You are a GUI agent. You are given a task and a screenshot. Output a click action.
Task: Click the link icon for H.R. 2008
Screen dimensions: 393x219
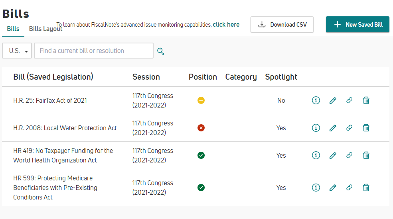[x=350, y=128]
